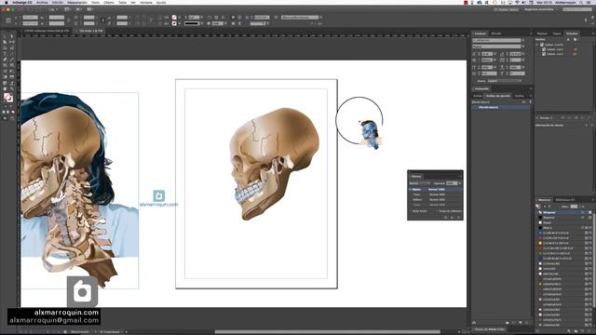
Task: Open the blending mode dropdown in Efectos panel
Action: pyautogui.click(x=420, y=183)
